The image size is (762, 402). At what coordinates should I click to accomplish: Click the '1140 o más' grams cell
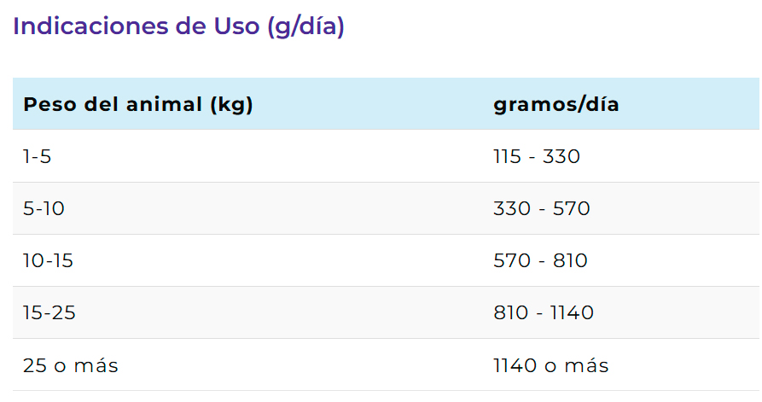click(550, 365)
